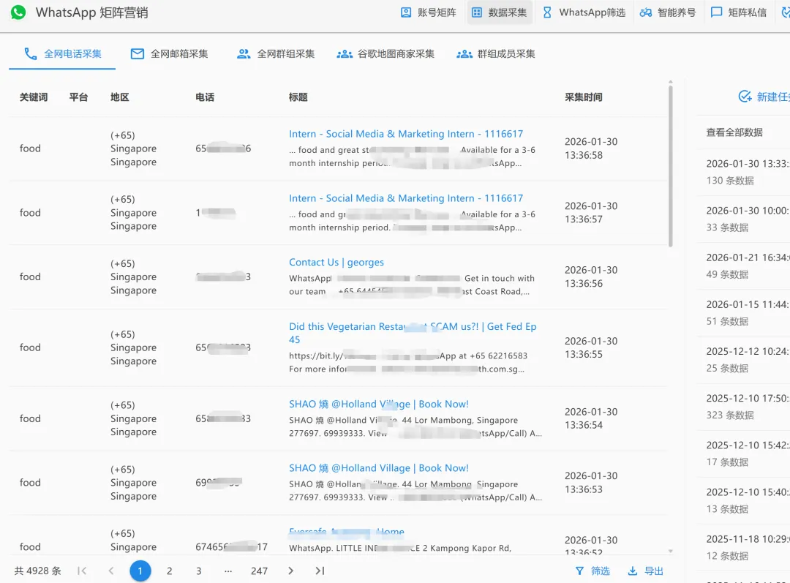Go to page 247

coord(259,571)
